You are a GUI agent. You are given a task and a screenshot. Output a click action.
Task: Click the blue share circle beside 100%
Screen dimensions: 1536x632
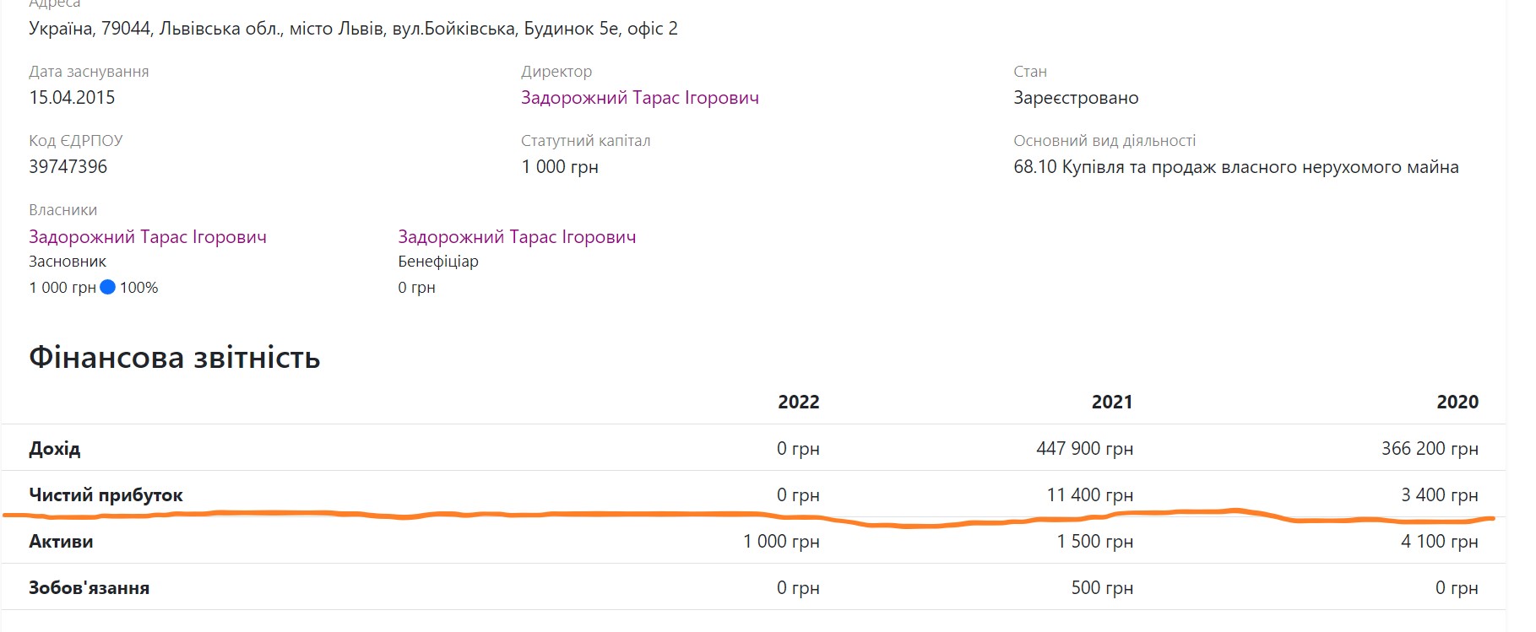[107, 287]
